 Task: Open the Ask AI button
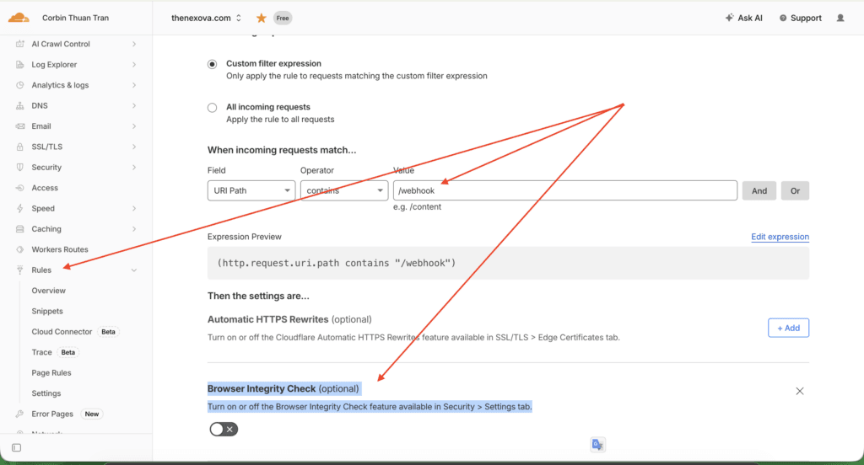click(x=744, y=19)
